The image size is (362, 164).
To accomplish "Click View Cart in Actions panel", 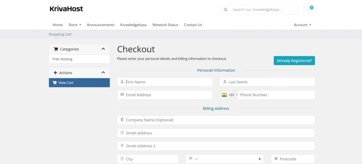I will (79, 82).
